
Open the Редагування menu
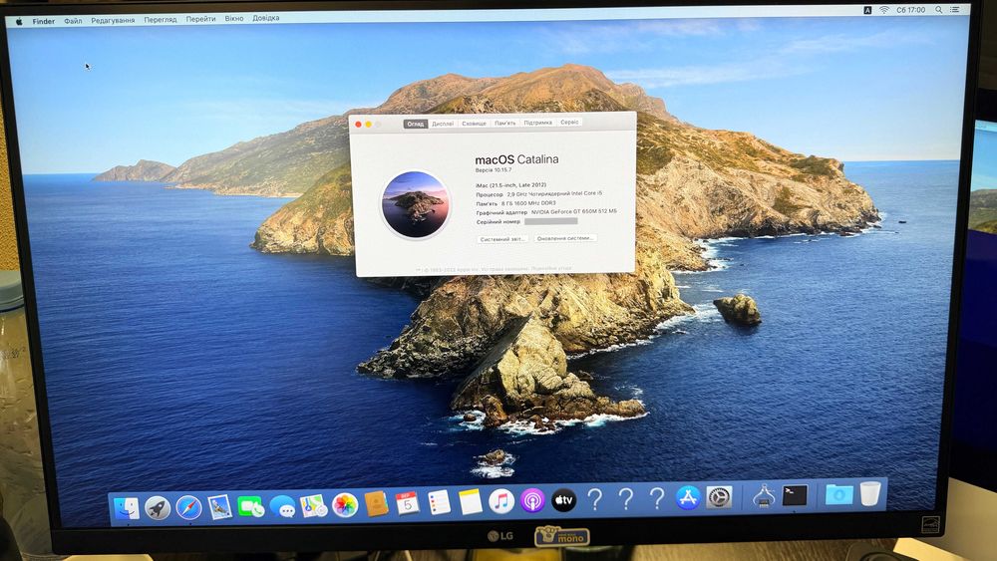click(113, 20)
